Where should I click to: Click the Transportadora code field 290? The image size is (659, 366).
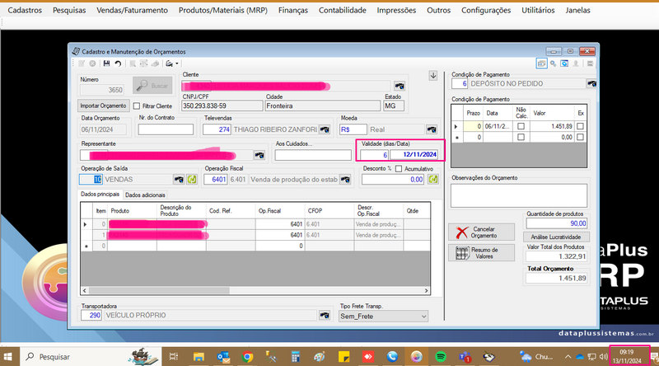91,315
